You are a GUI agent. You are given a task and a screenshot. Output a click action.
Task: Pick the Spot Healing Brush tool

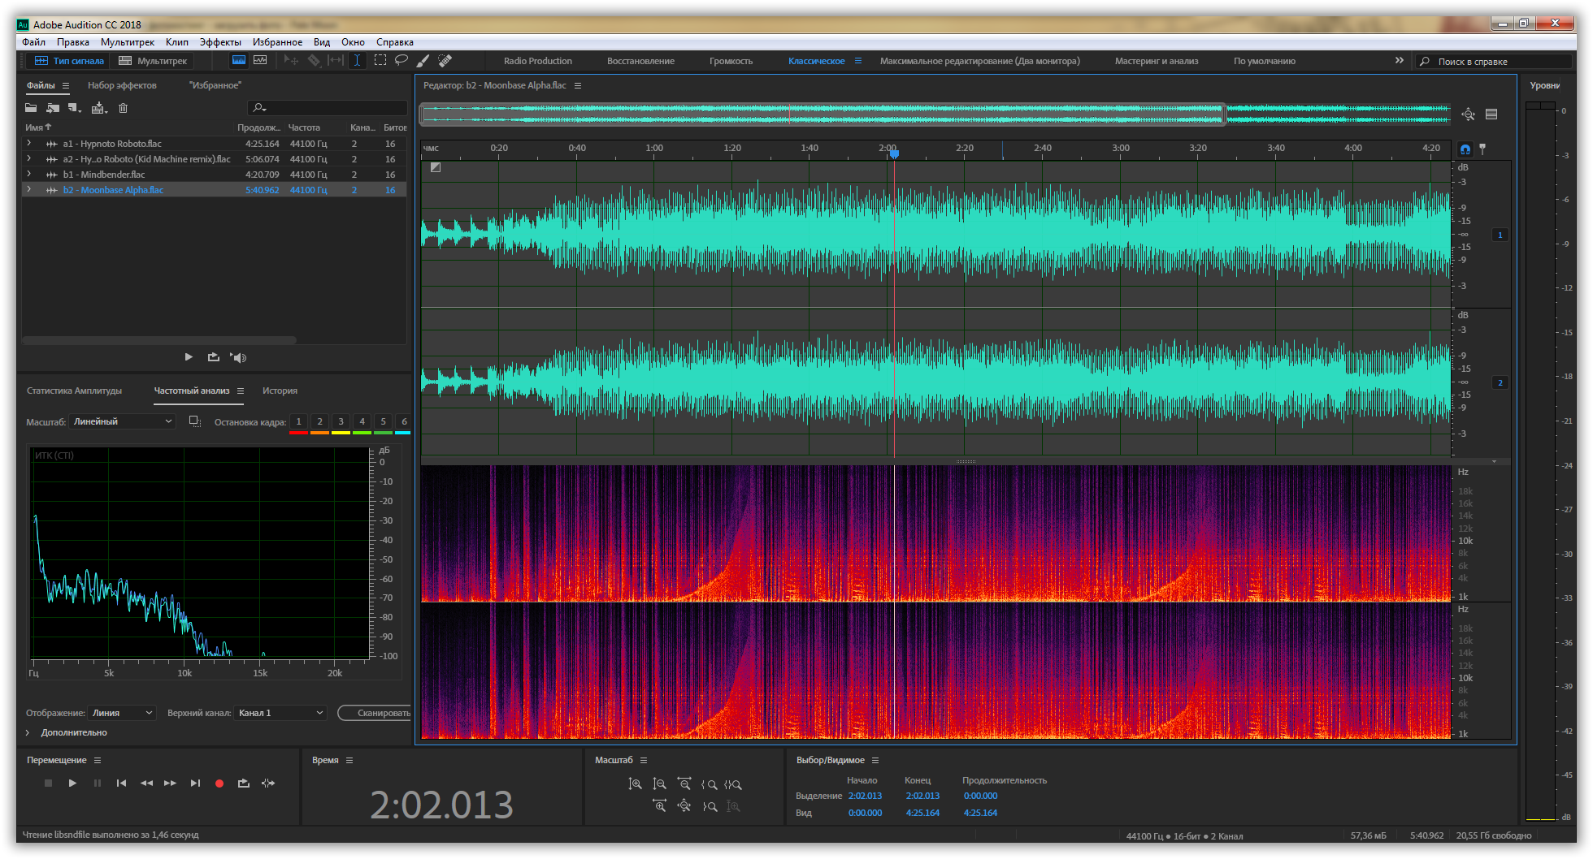pyautogui.click(x=445, y=60)
